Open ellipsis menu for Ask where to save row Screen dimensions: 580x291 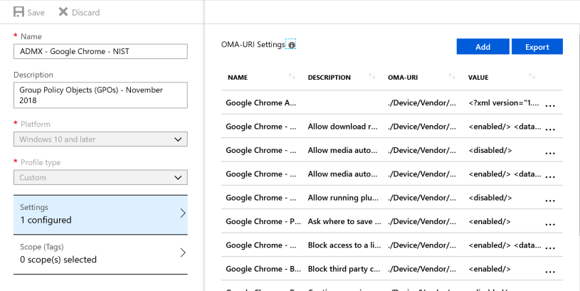click(x=549, y=222)
